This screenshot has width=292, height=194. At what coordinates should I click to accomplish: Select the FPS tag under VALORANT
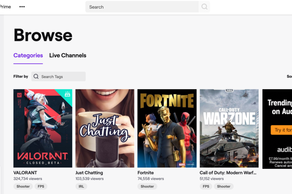click(x=41, y=186)
